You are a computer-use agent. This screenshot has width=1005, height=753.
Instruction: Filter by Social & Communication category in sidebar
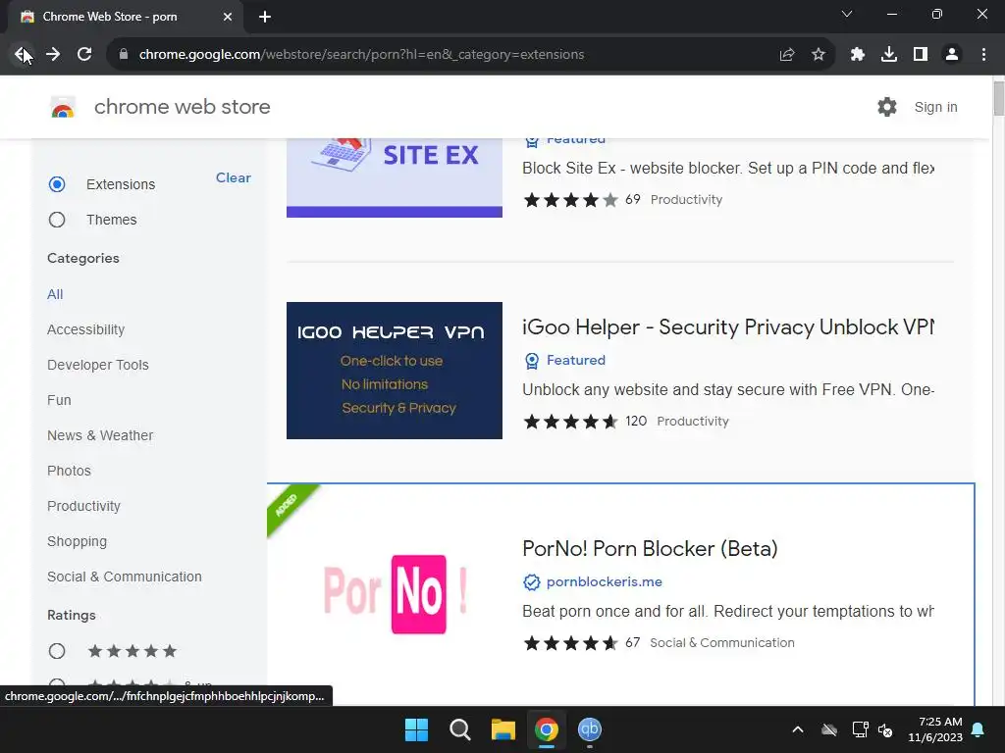point(125,577)
